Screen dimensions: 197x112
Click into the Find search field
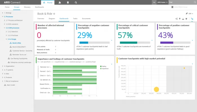(x=181, y=2)
